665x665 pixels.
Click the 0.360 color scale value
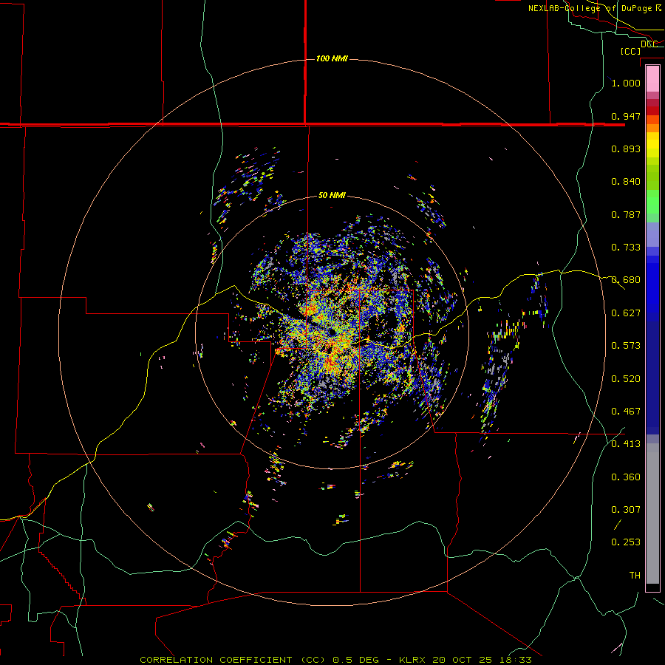click(626, 477)
